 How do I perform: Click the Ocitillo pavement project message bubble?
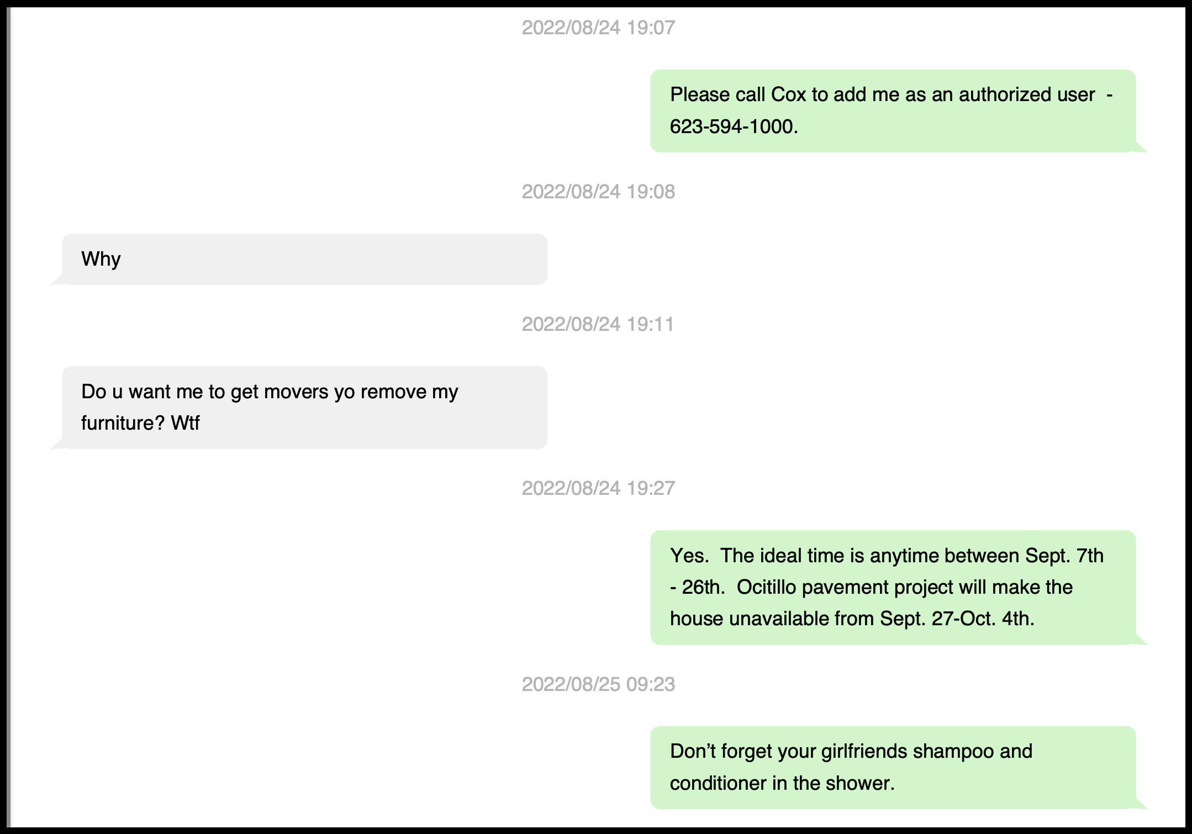893,587
